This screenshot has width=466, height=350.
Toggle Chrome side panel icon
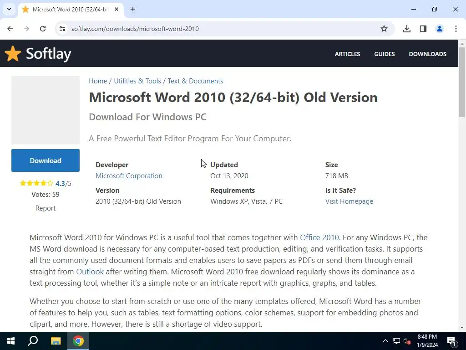tap(423, 29)
